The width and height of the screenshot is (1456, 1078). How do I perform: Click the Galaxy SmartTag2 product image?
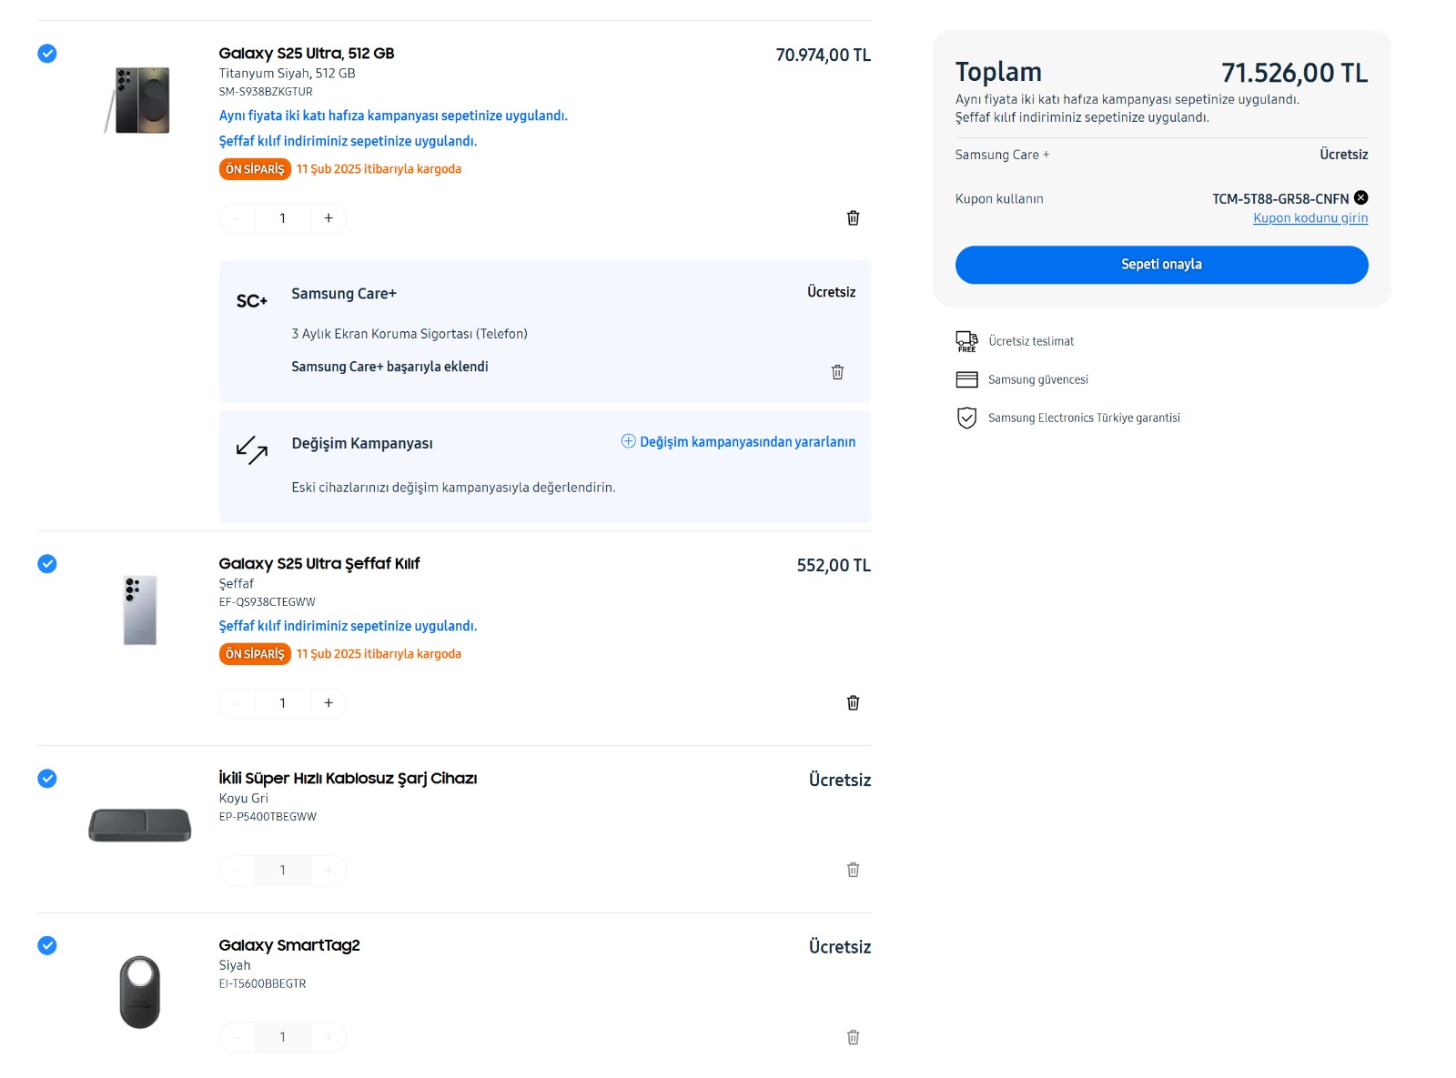(x=140, y=992)
